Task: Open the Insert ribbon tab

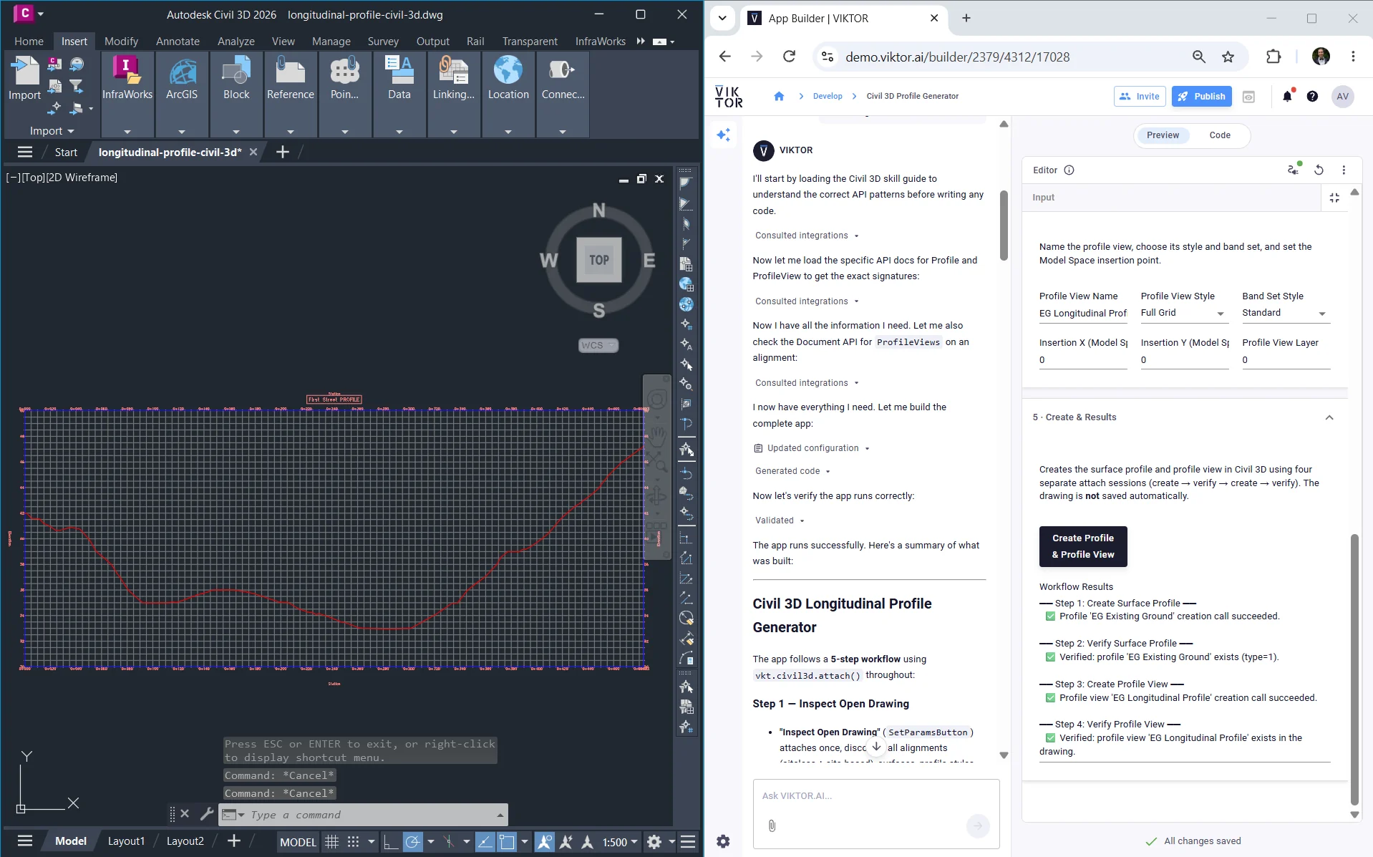Action: (x=74, y=42)
